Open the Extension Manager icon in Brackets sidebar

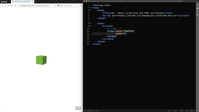point(197,8)
